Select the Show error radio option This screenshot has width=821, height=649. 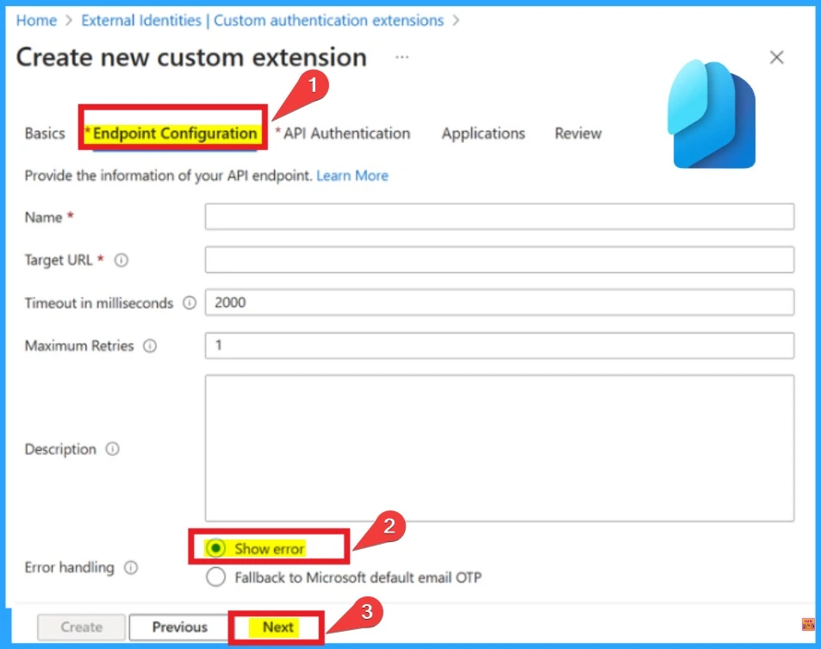click(x=215, y=548)
